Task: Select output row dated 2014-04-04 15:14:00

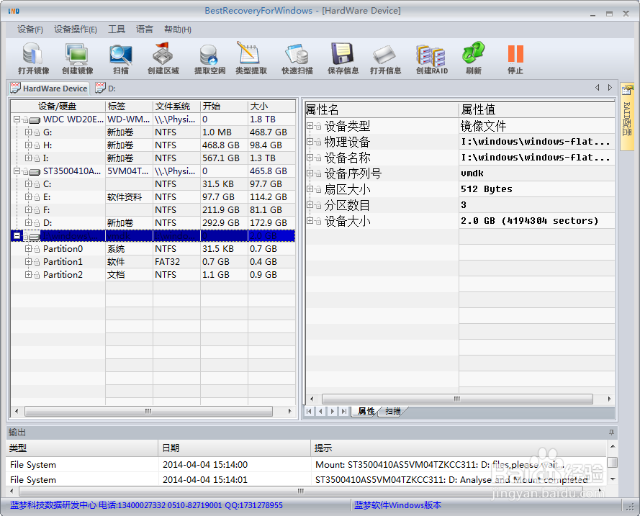Action: point(306,465)
